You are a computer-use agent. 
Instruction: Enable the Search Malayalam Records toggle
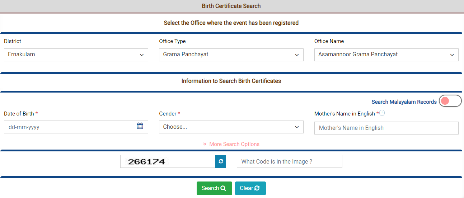coord(450,101)
